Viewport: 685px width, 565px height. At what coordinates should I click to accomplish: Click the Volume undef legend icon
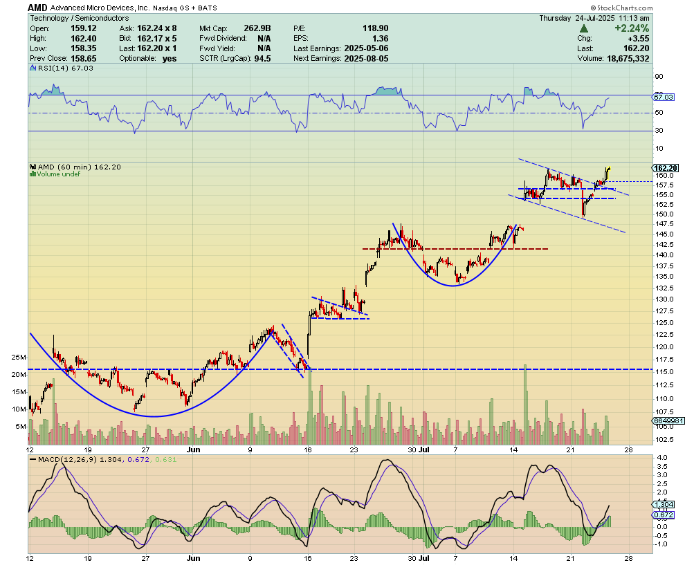pos(33,174)
